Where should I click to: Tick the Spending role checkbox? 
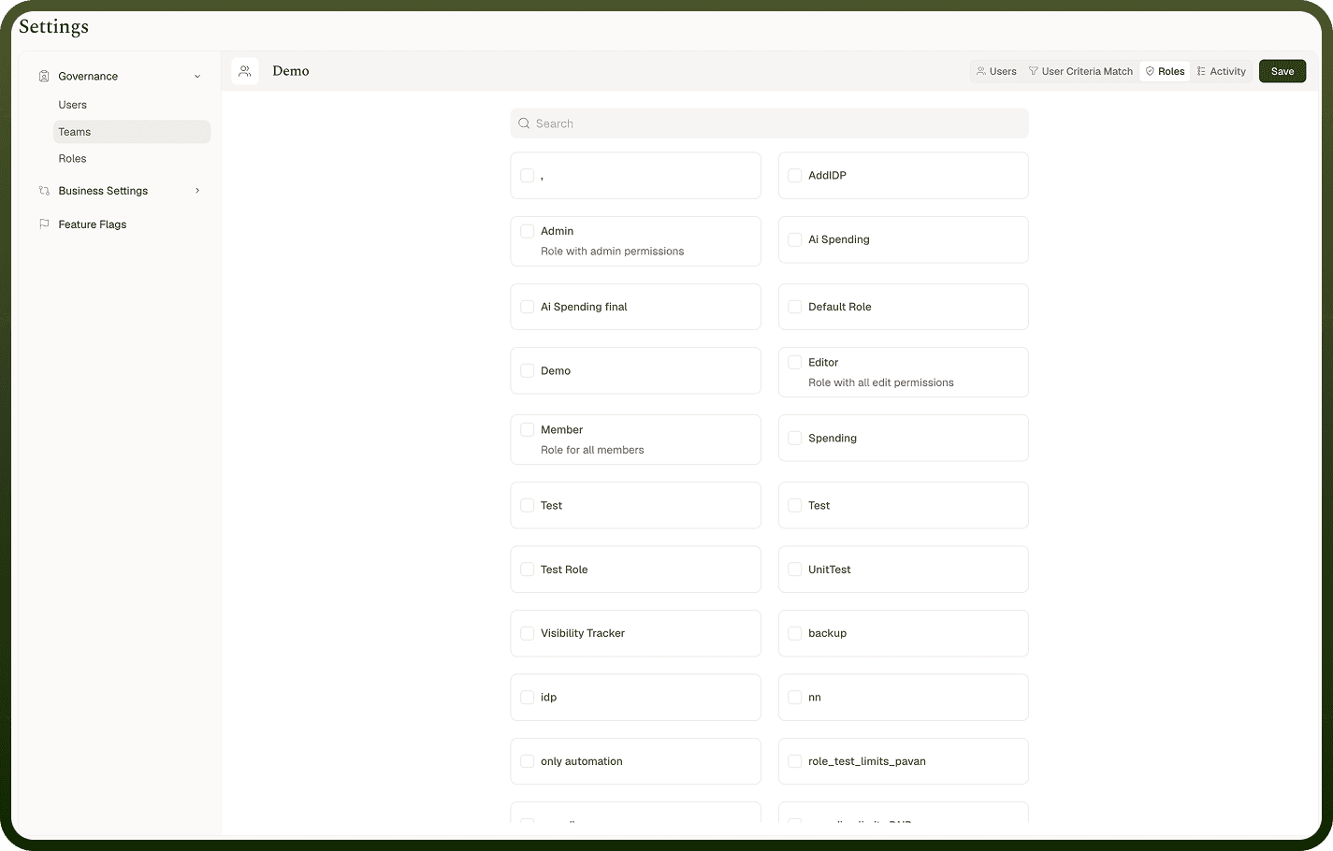[795, 438]
